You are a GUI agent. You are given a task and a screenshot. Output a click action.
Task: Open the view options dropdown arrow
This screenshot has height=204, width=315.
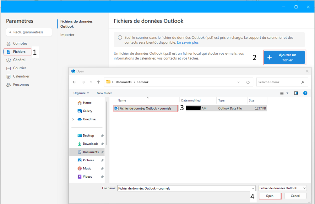[287, 93]
